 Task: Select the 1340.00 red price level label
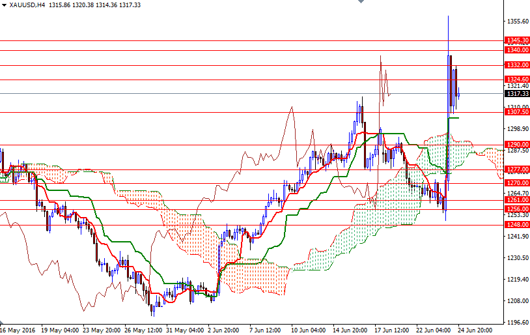[516, 50]
